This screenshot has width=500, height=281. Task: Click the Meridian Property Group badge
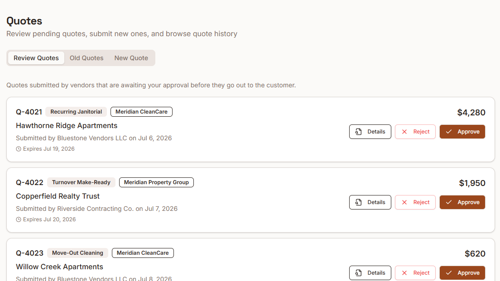pos(156,182)
